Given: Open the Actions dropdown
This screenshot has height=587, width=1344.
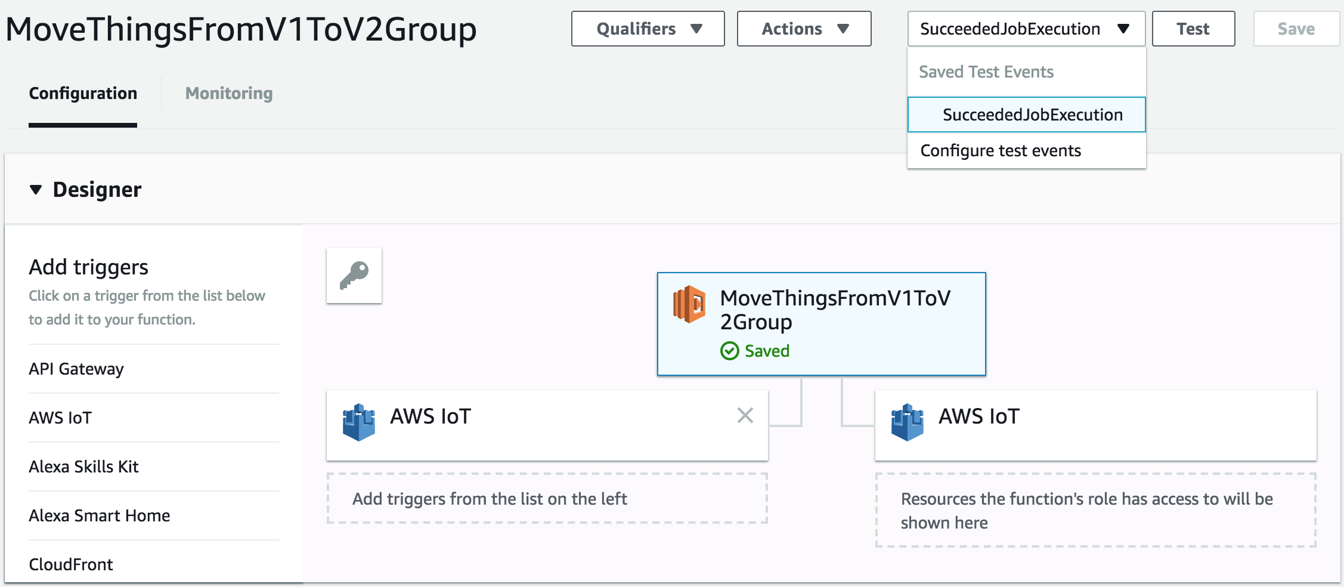Looking at the screenshot, I should pyautogui.click(x=804, y=29).
